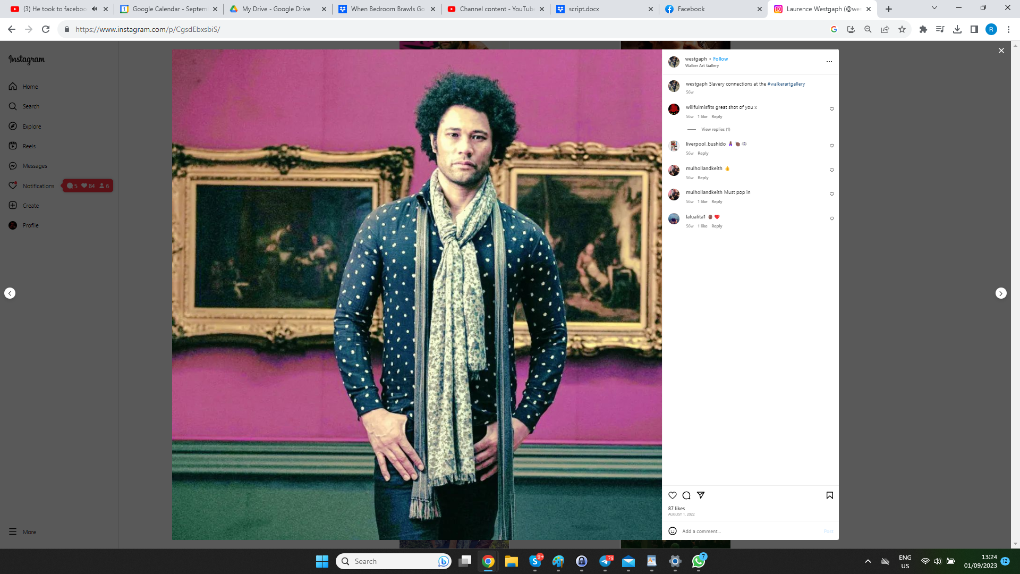
Task: Switch to the Channel content YouTube tab
Action: click(x=496, y=9)
